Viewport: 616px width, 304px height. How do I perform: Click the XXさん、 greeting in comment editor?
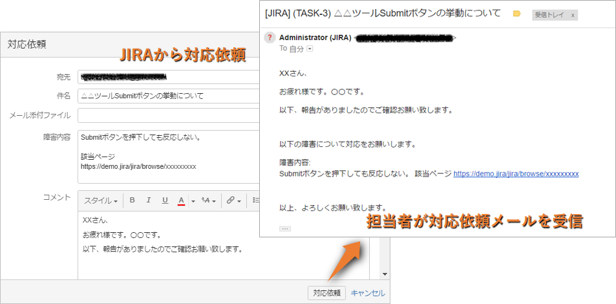[x=96, y=221]
